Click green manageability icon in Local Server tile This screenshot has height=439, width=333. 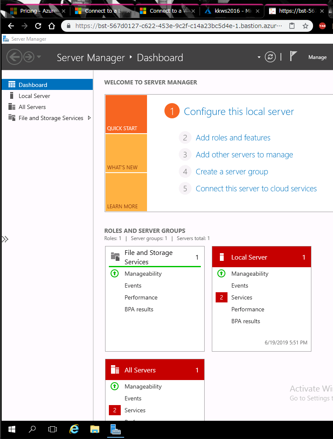221,273
